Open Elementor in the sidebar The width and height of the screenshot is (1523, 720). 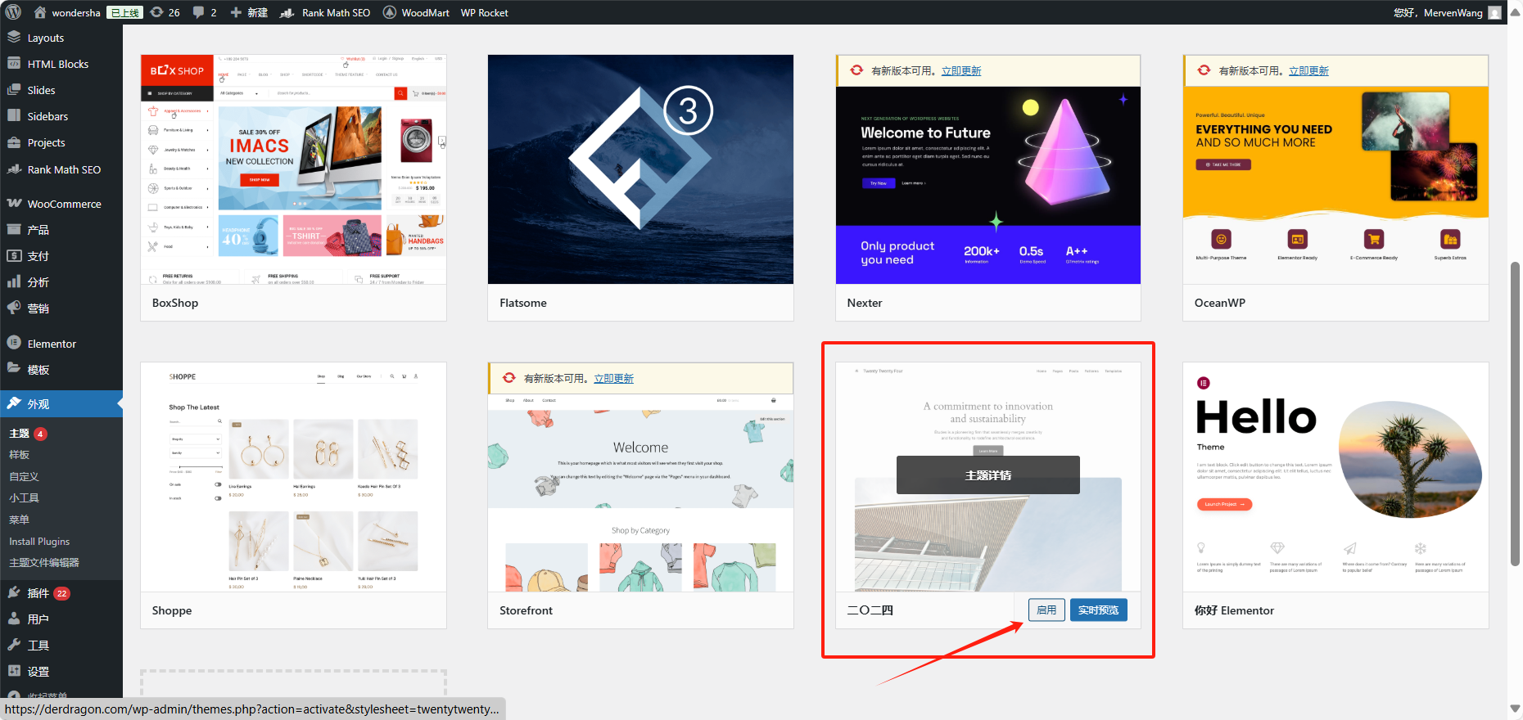point(52,344)
